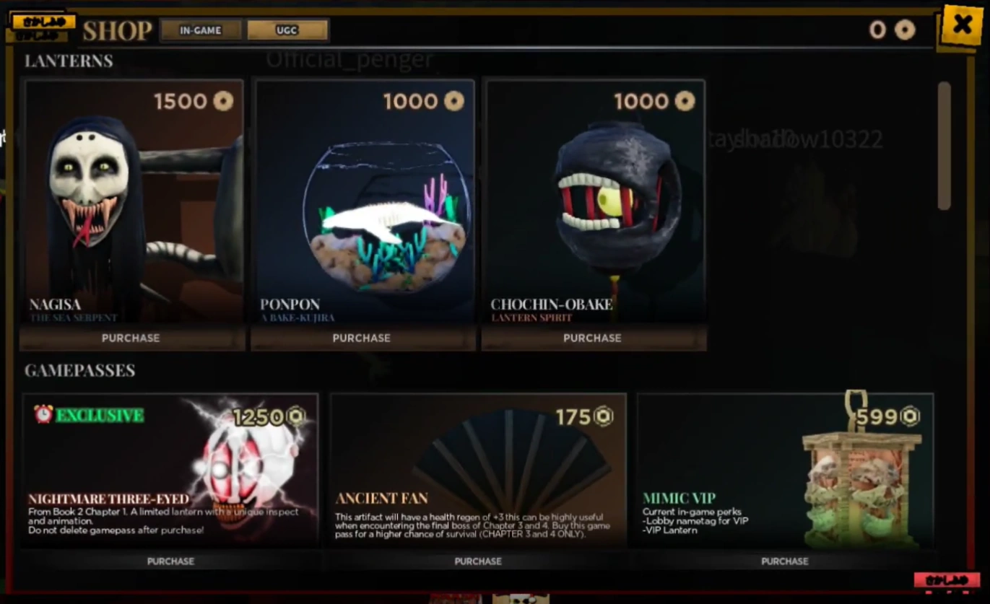Click the coin icon next to 1500
This screenshot has height=604, width=990.
point(223,101)
